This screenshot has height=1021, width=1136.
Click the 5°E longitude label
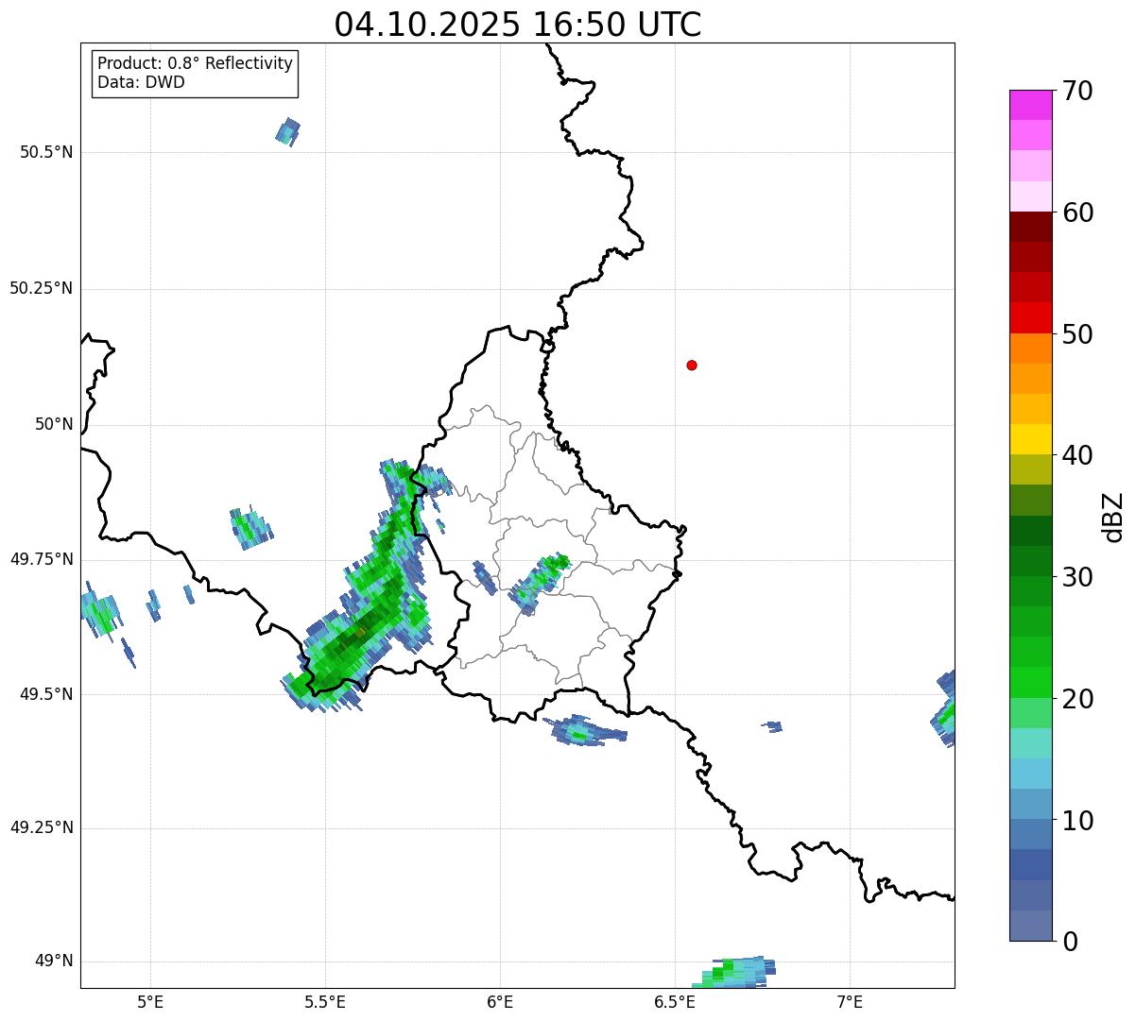click(150, 1001)
